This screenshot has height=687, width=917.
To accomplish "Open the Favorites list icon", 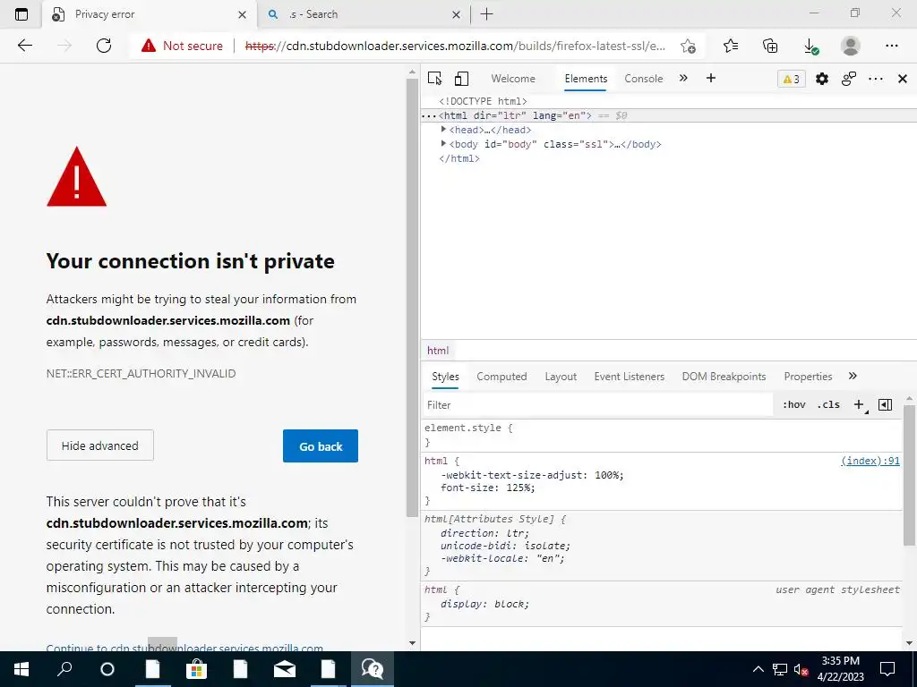I will click(731, 46).
